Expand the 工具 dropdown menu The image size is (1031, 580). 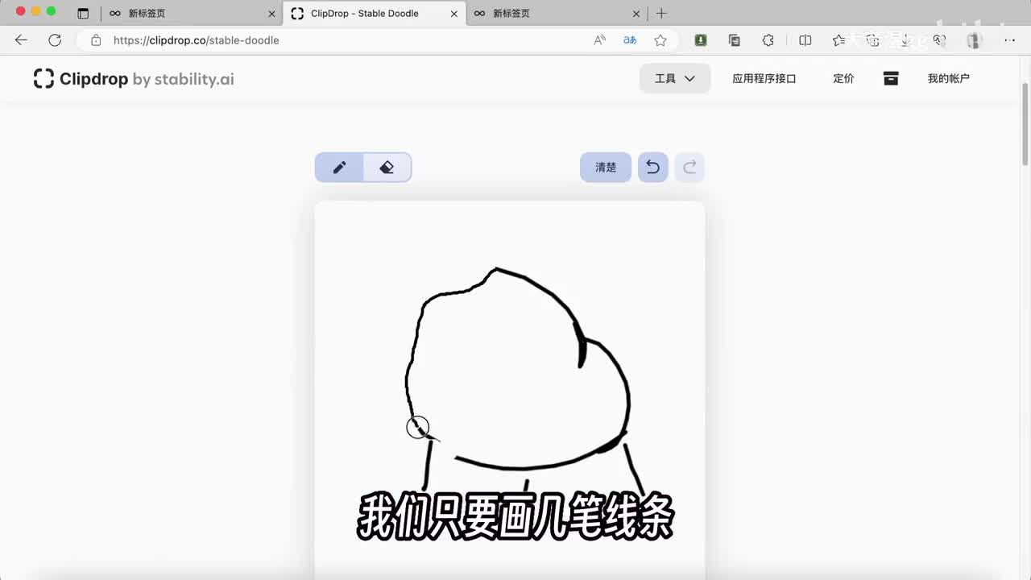(x=675, y=78)
